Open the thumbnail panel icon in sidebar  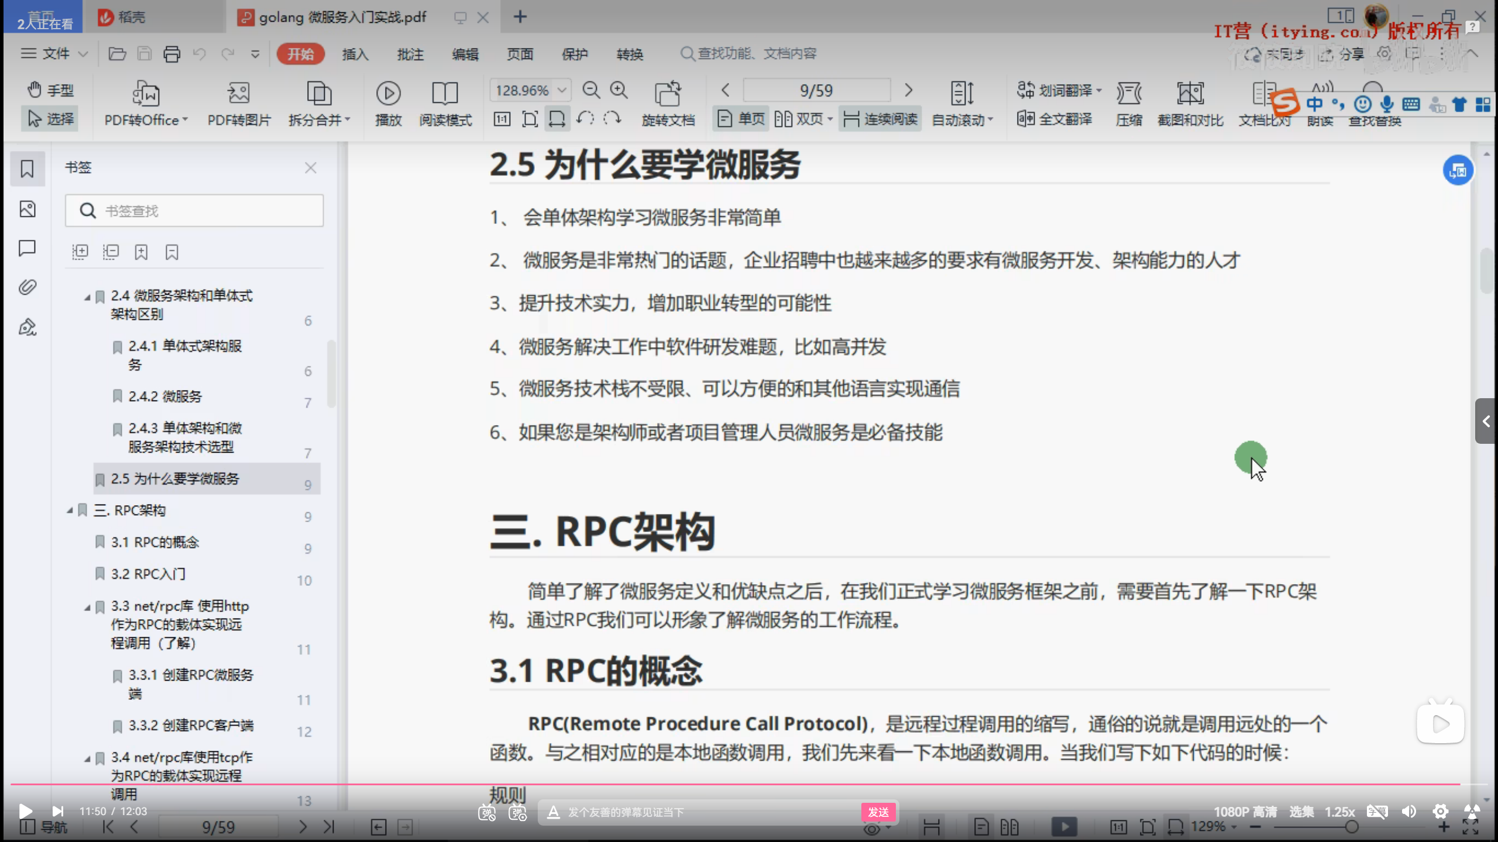(x=27, y=209)
